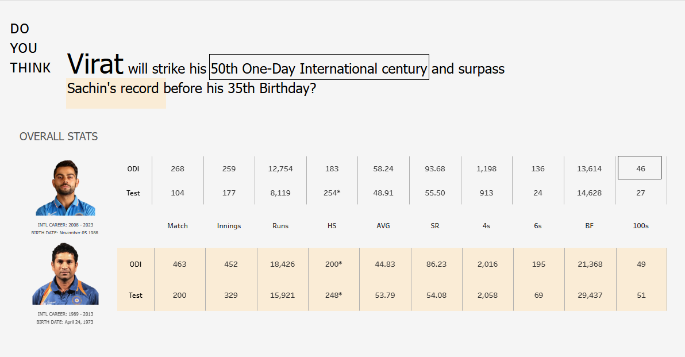Click the highlighted "Sachin's record" text
Image resolution: width=685 pixels, height=357 pixels.
click(113, 89)
